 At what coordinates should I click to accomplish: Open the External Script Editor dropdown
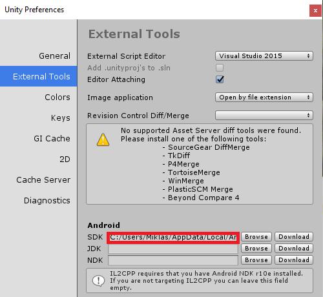pos(264,56)
